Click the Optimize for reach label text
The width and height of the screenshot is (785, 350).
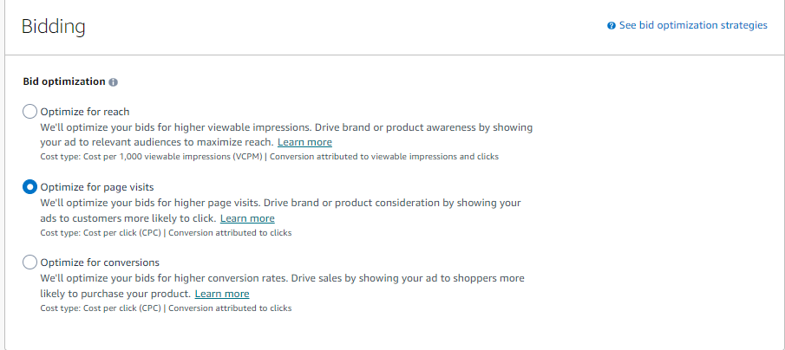pos(85,112)
